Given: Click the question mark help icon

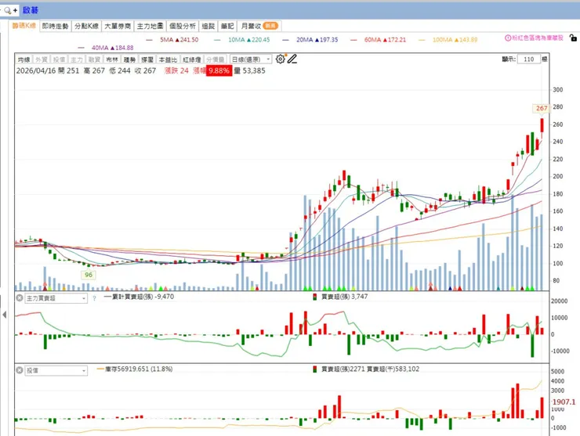Looking at the screenshot, I should click(94, 298).
